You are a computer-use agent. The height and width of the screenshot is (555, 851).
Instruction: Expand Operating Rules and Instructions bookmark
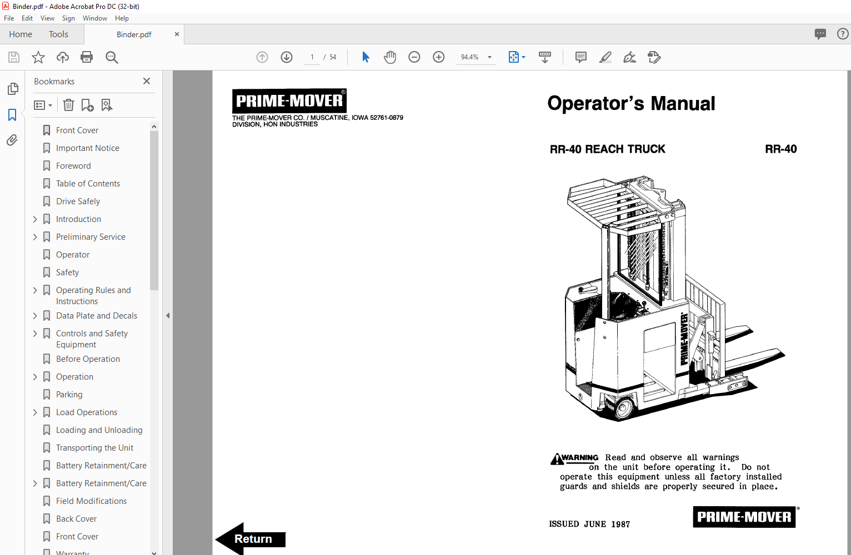coord(35,290)
